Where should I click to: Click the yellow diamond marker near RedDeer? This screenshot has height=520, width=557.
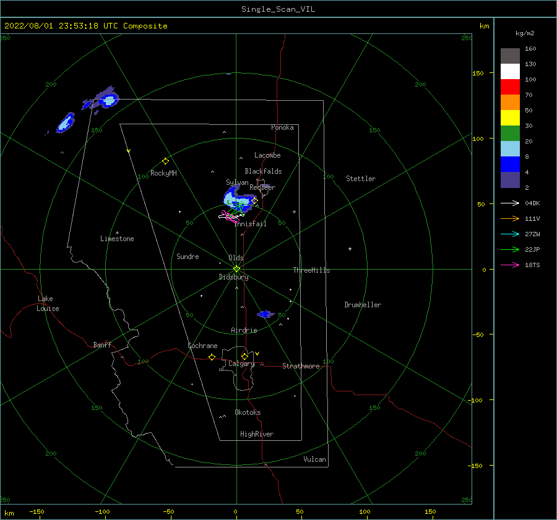tap(254, 201)
